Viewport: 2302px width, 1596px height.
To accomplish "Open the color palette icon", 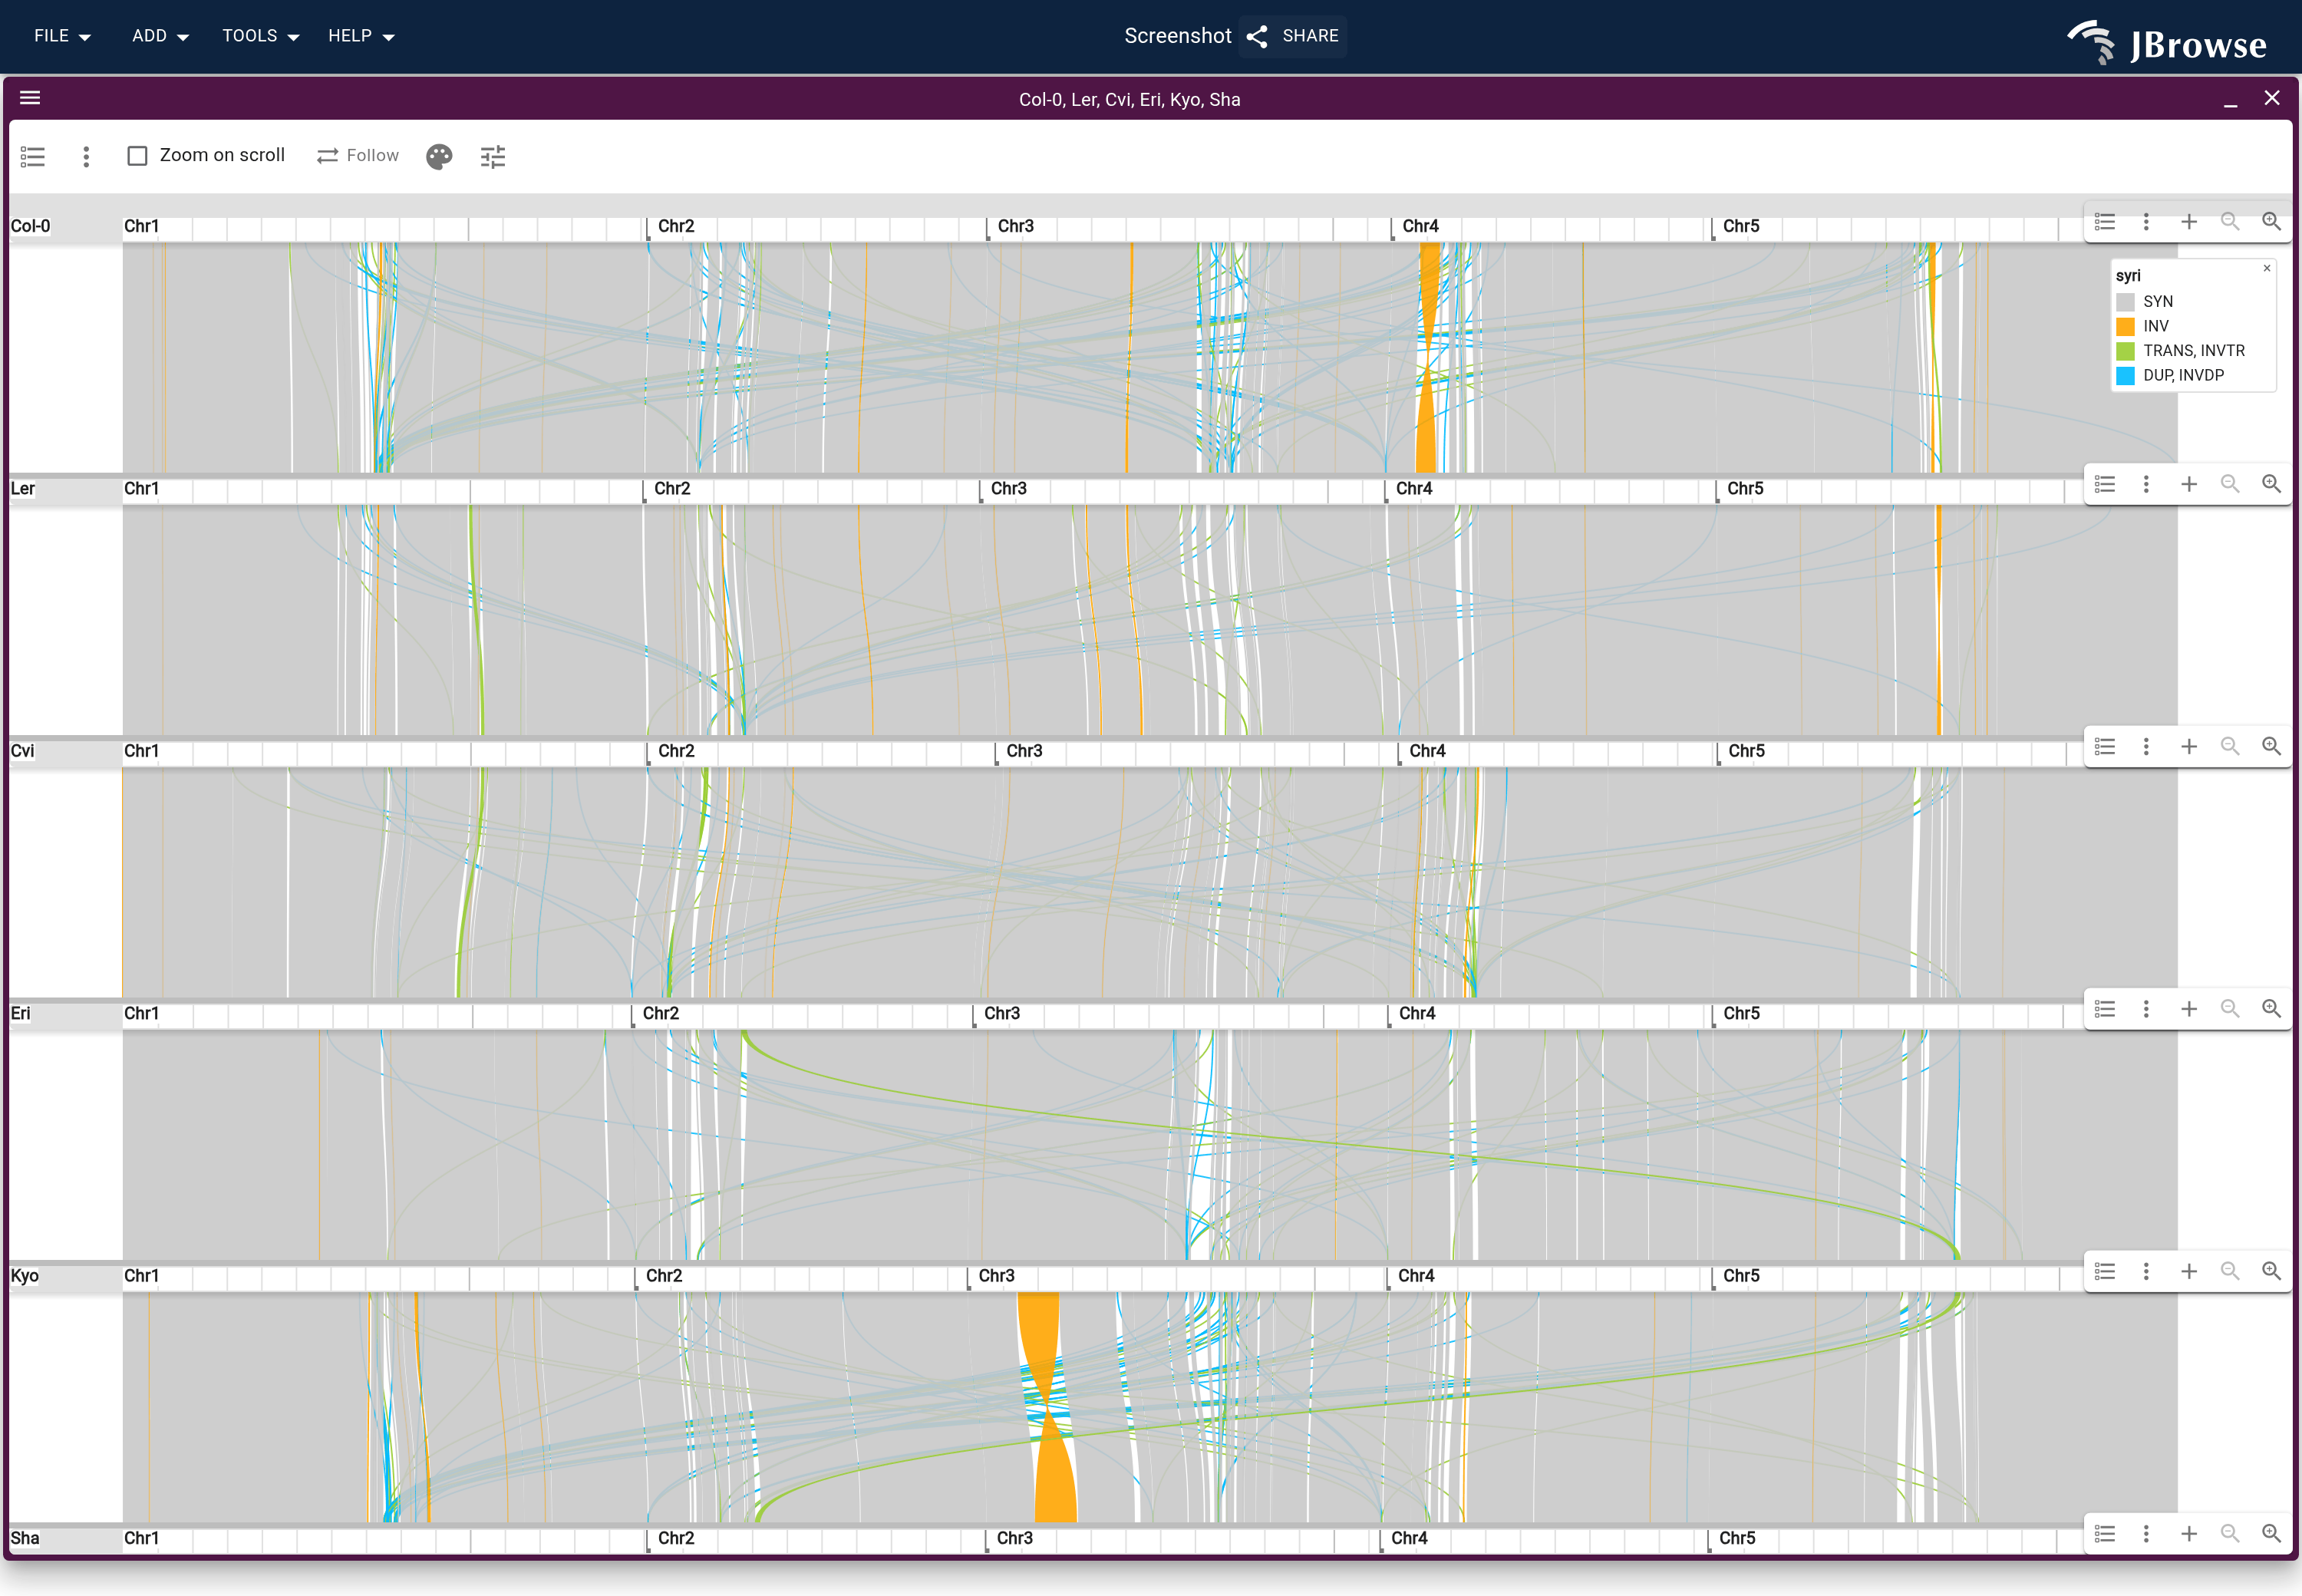I will [x=439, y=156].
